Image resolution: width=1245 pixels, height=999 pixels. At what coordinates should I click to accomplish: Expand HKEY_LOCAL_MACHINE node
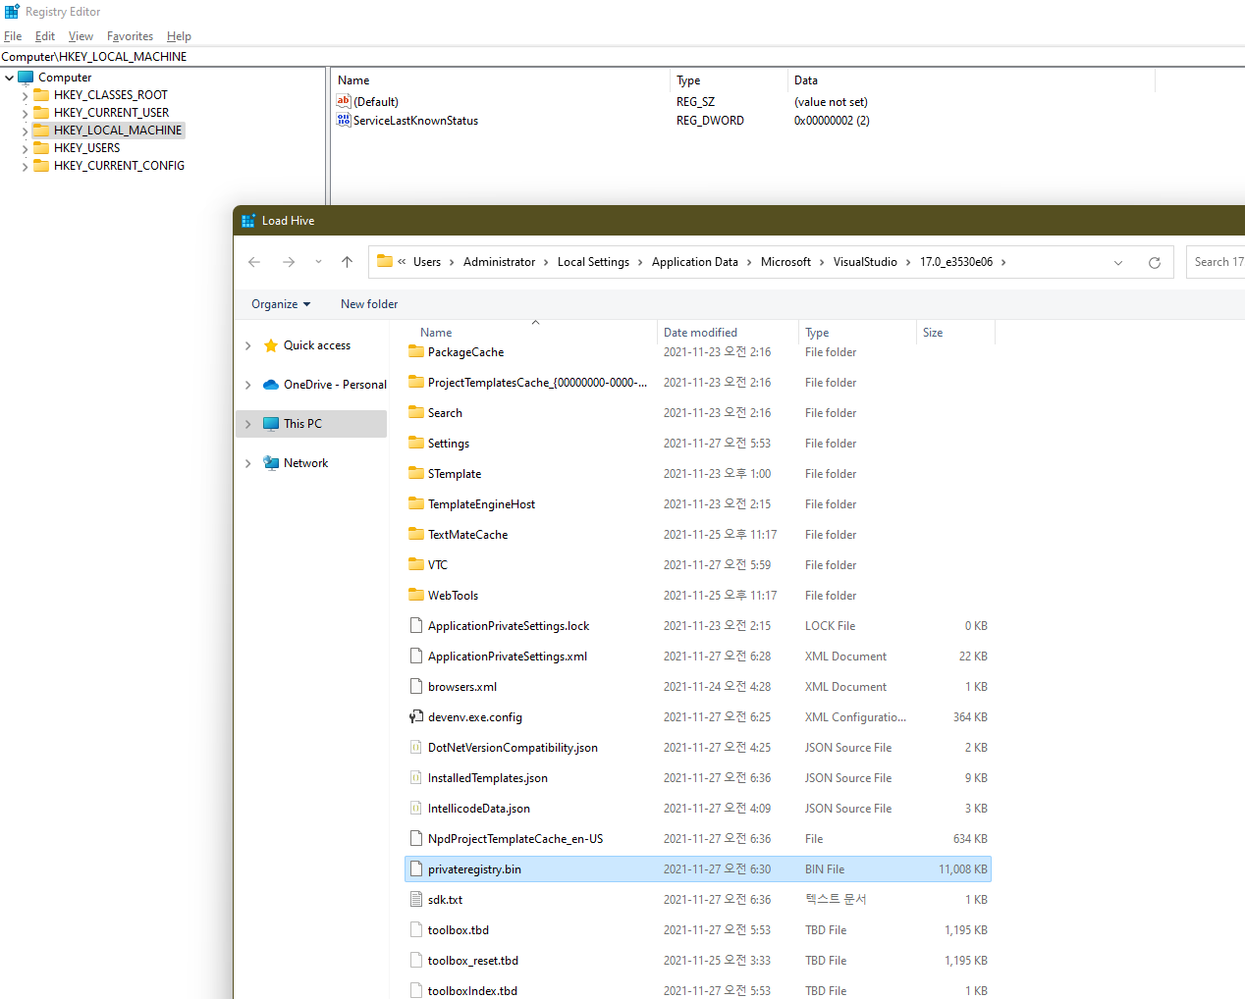tap(25, 131)
